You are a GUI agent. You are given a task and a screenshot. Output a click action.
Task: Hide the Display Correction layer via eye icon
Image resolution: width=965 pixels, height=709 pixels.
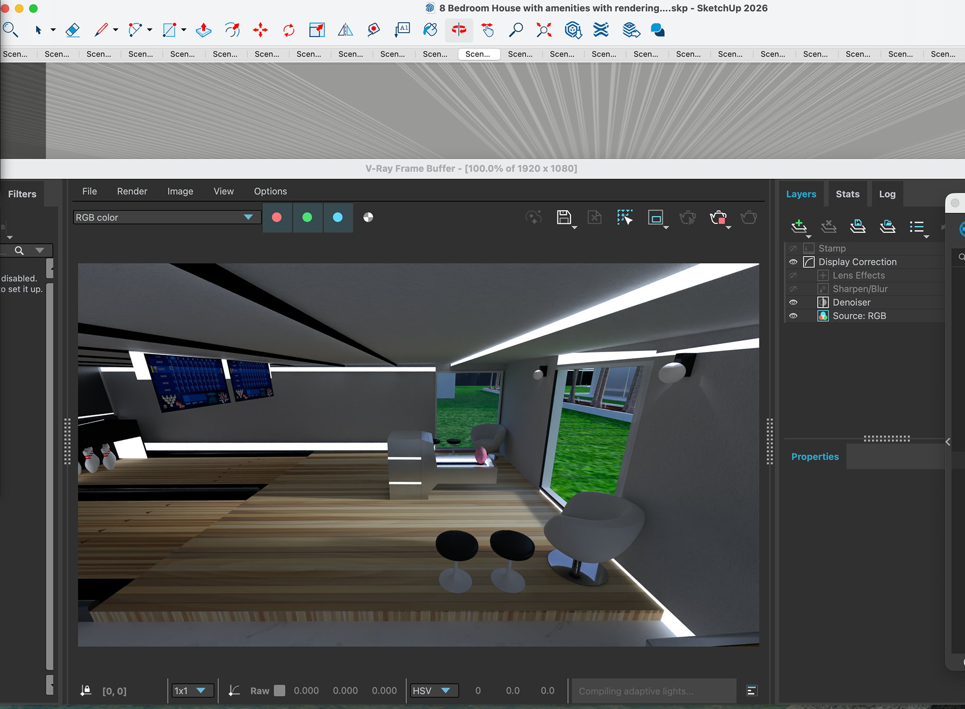793,262
